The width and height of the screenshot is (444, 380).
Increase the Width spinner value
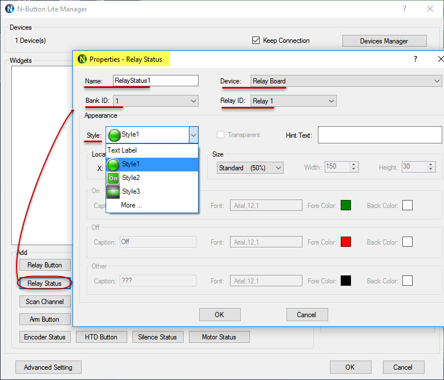[x=353, y=165]
